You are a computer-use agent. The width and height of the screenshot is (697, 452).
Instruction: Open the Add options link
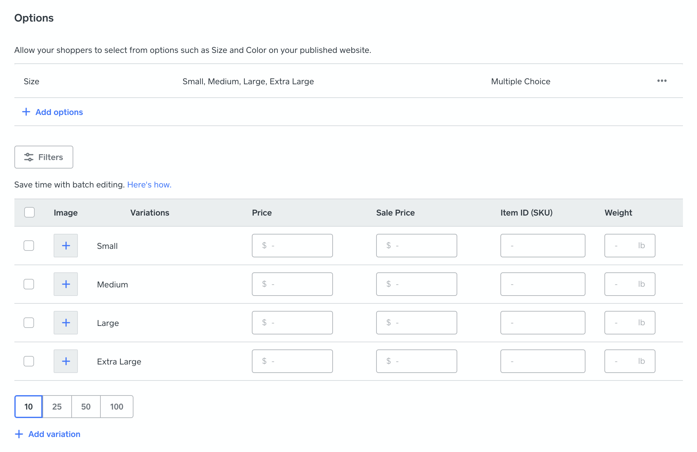pyautogui.click(x=59, y=112)
